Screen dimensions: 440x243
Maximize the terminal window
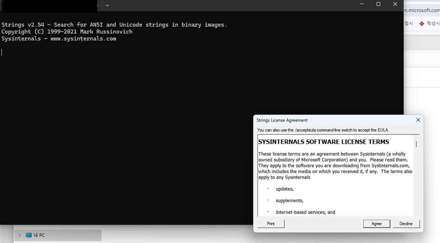pyautogui.click(x=378, y=4)
